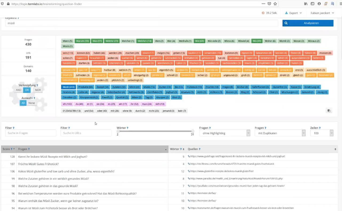This screenshot has width=342, height=211.
Task: Open the Zeilen 100 rows dropdown
Action: [322, 133]
